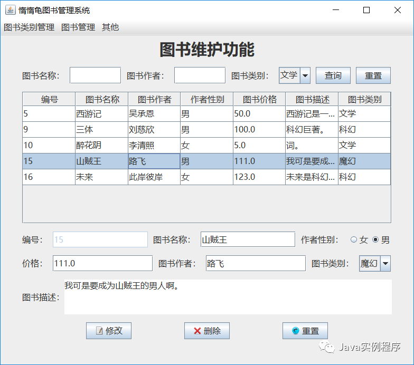This screenshot has height=365, width=414.
Task: Click the 科幻巨著。 description cell
Action: [x=312, y=130]
